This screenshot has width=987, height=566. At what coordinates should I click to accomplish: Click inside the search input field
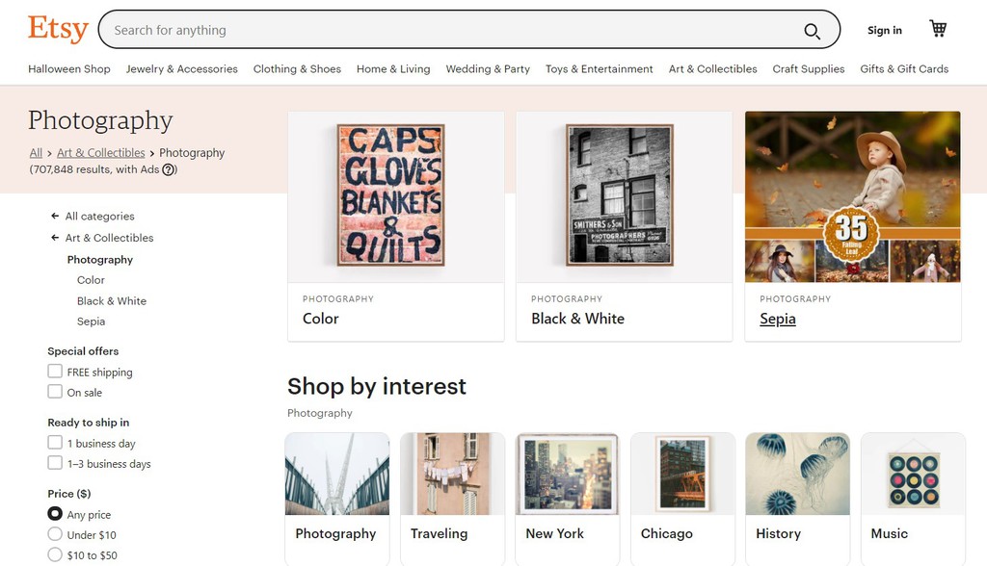click(386, 30)
